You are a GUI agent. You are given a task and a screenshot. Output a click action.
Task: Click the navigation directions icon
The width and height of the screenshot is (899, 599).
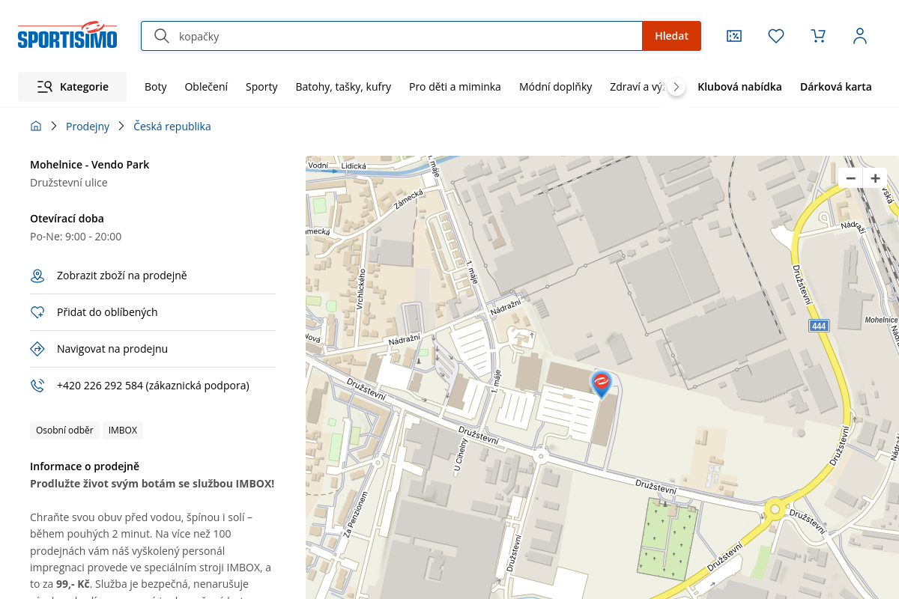coord(37,349)
